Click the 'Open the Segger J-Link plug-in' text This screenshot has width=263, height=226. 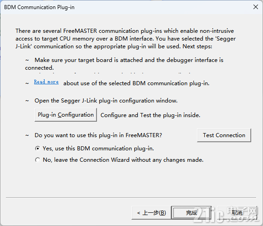106,101
